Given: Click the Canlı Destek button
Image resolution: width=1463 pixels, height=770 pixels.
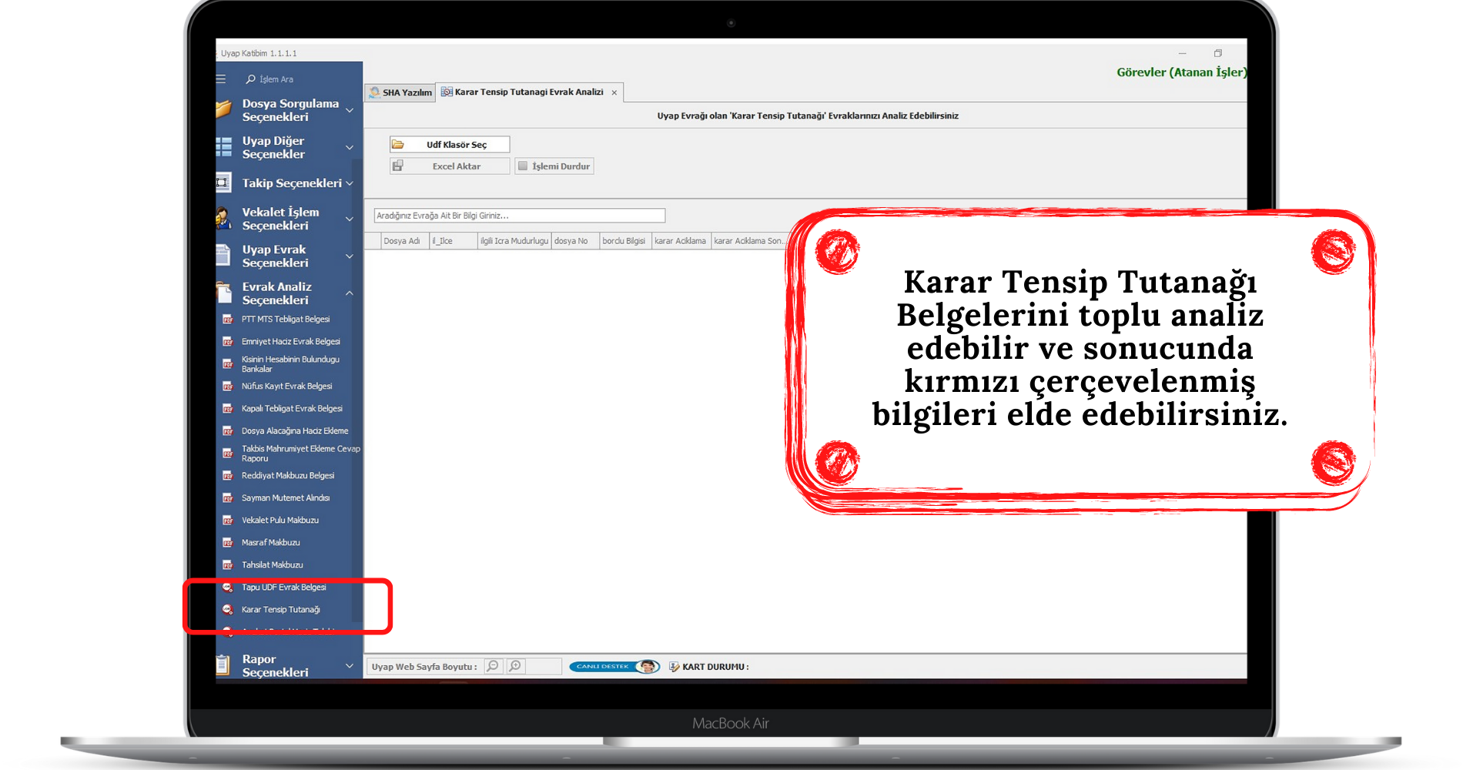Looking at the screenshot, I should pos(614,666).
